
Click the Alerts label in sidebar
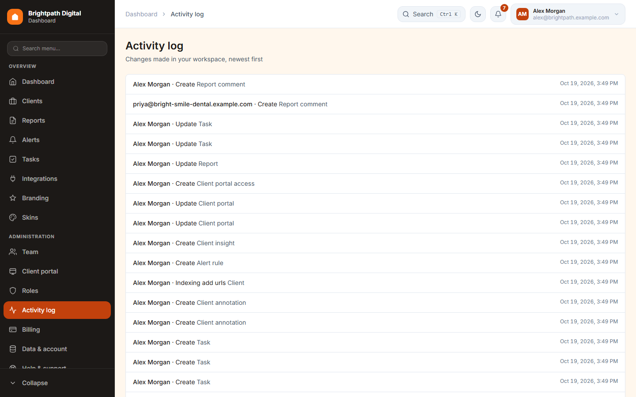pos(31,140)
